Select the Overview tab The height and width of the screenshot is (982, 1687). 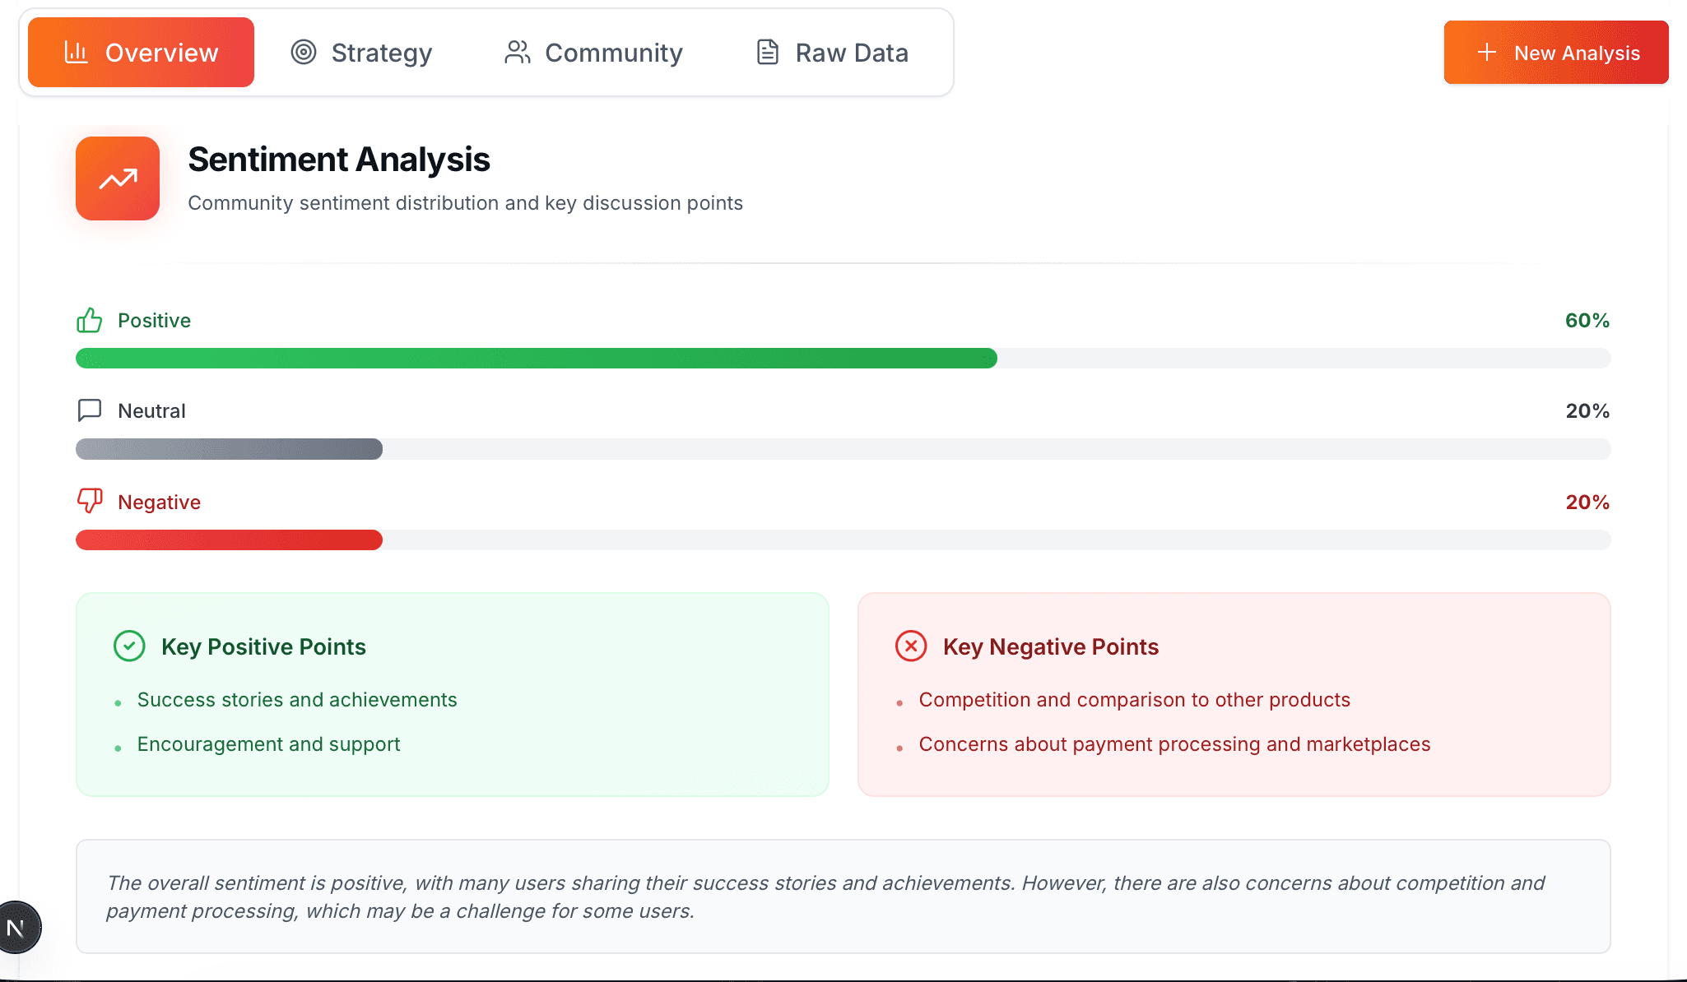(141, 53)
